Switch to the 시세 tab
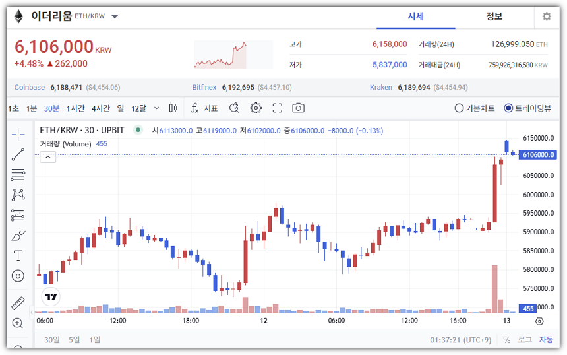 point(415,16)
